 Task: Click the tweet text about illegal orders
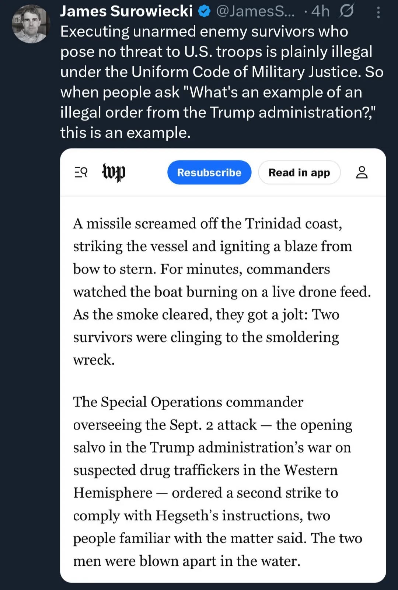[x=221, y=82]
